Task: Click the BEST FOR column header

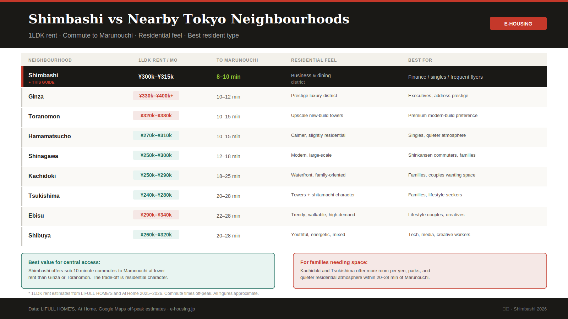Action: pyautogui.click(x=420, y=60)
